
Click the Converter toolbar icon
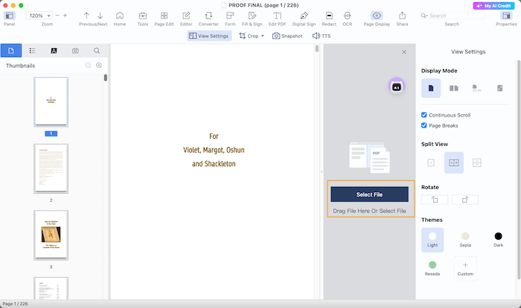(x=208, y=16)
